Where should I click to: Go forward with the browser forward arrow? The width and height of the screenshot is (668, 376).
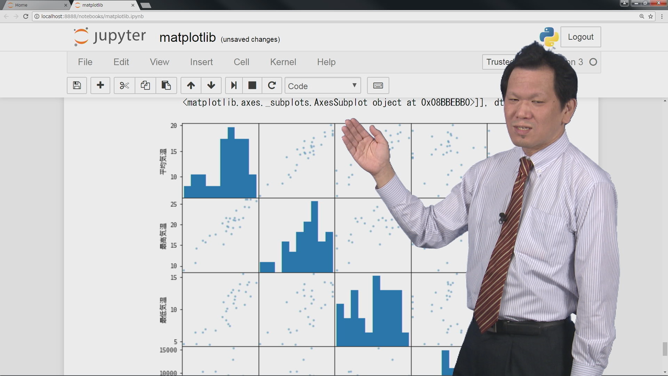click(16, 16)
